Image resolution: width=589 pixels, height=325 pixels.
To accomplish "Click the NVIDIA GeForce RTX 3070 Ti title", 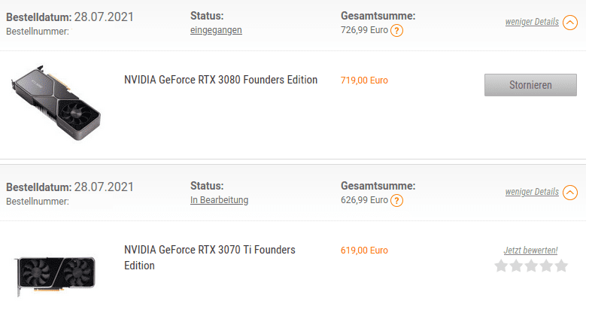I will 209,257.
